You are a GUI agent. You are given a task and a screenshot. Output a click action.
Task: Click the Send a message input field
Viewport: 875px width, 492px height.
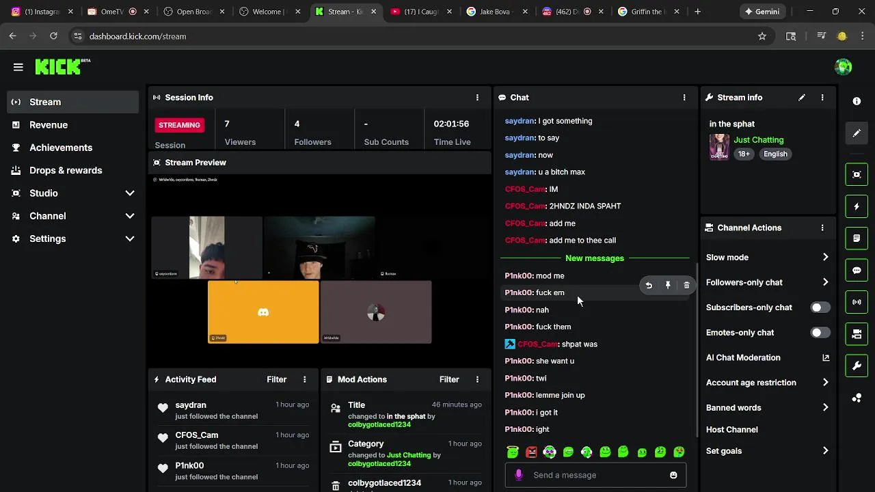pyautogui.click(x=595, y=475)
